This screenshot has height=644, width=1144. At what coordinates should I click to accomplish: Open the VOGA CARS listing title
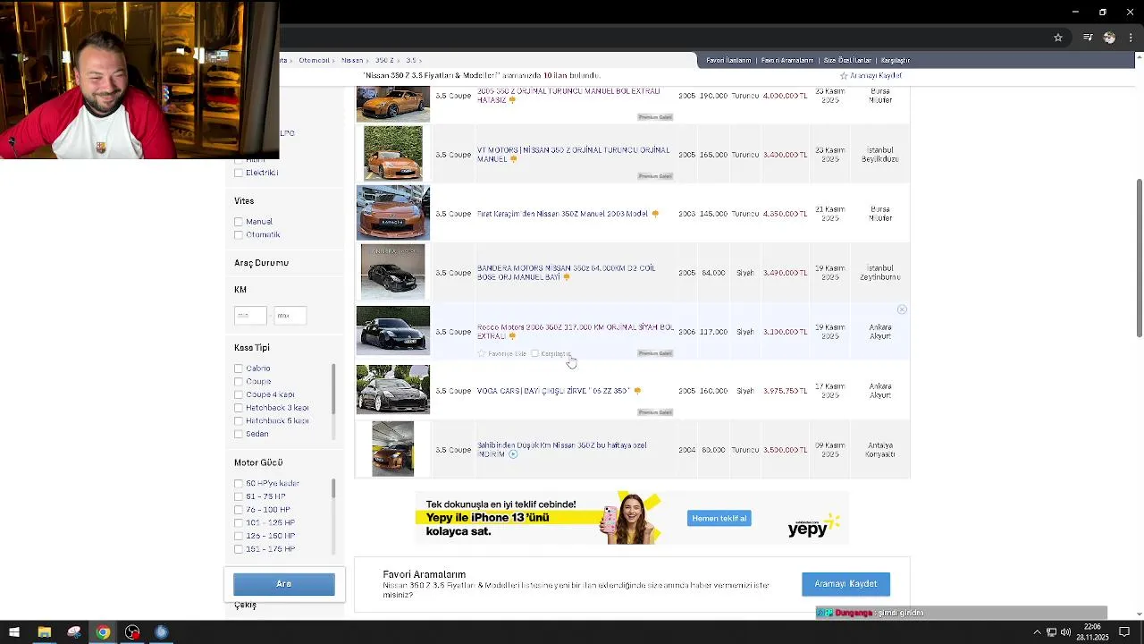(x=553, y=391)
